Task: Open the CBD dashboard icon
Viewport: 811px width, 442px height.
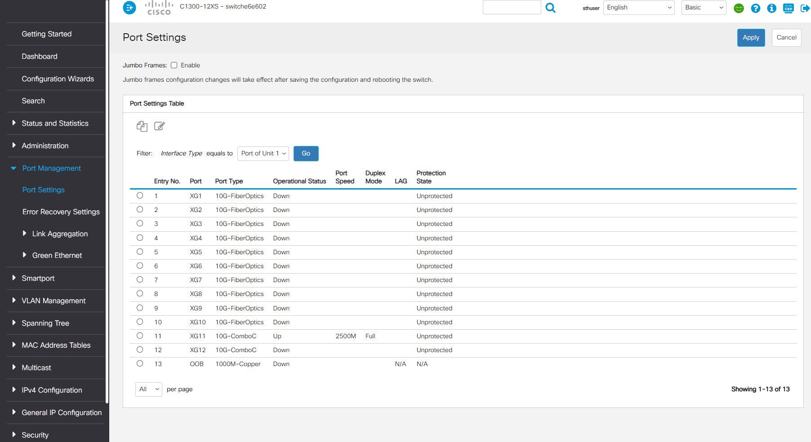Action: (x=788, y=8)
